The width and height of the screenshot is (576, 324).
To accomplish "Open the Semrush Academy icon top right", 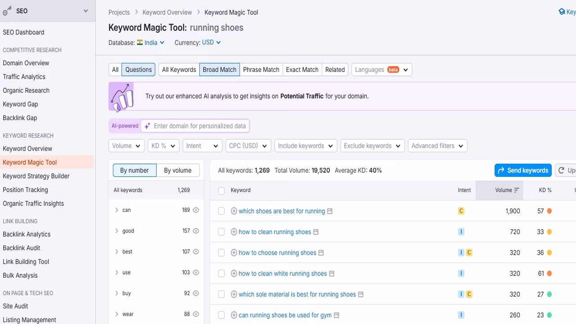I will click(x=561, y=11).
